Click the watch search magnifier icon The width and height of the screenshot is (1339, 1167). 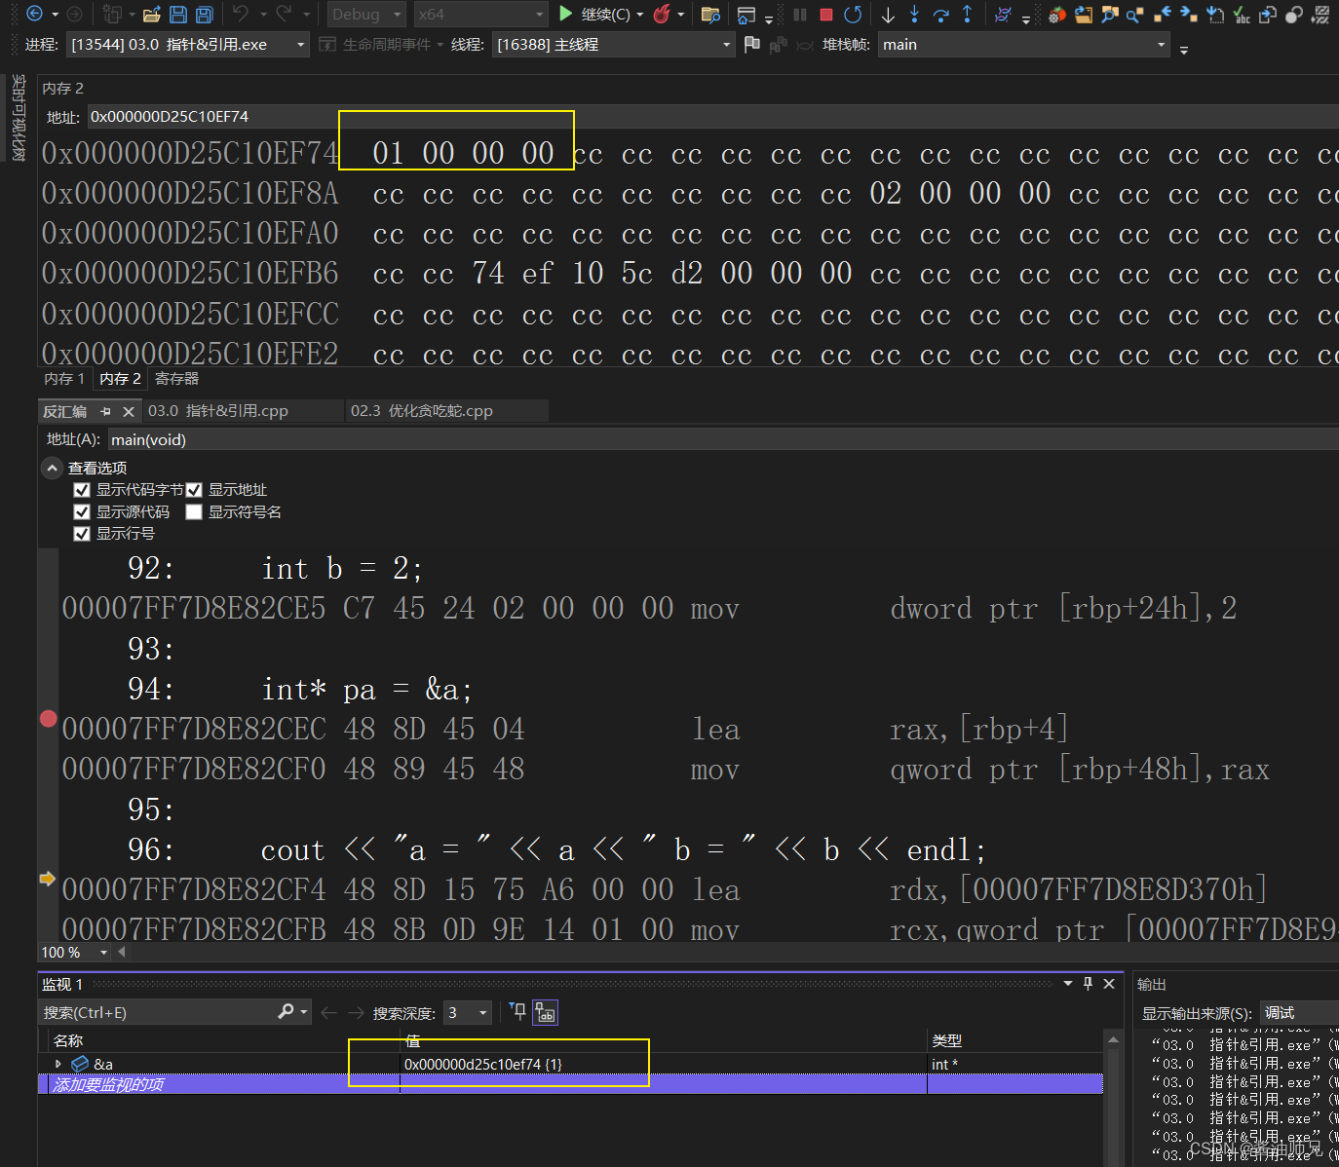[286, 1012]
